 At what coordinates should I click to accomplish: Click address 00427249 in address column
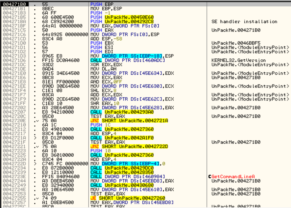pos(14,185)
